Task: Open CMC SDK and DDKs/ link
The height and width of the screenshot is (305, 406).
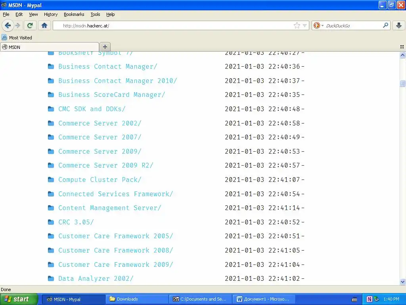Action: click(92, 109)
